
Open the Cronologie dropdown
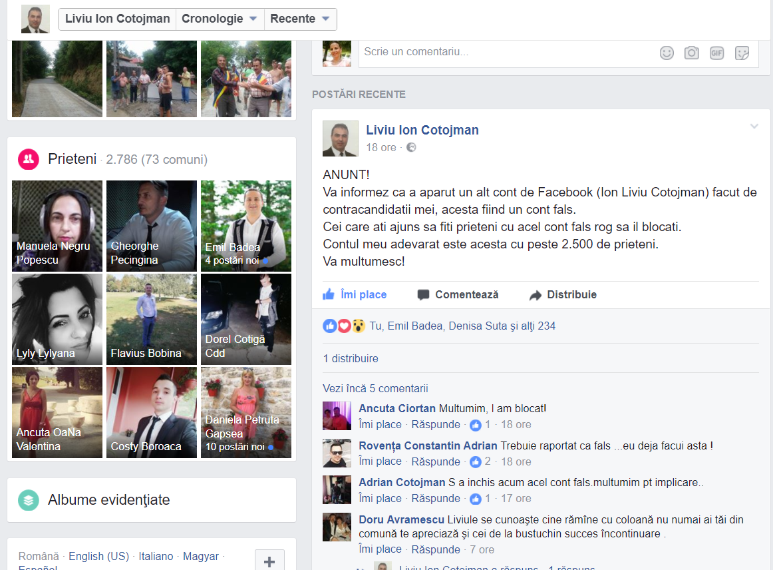pyautogui.click(x=220, y=19)
